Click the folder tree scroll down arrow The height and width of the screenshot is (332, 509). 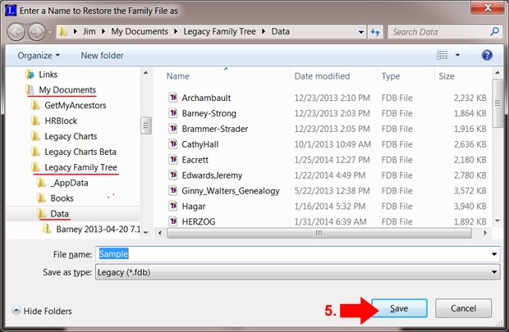point(146,233)
